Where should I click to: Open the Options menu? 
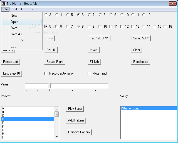click(27, 9)
